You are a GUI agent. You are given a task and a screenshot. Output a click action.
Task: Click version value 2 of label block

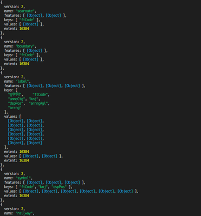pos(22,77)
